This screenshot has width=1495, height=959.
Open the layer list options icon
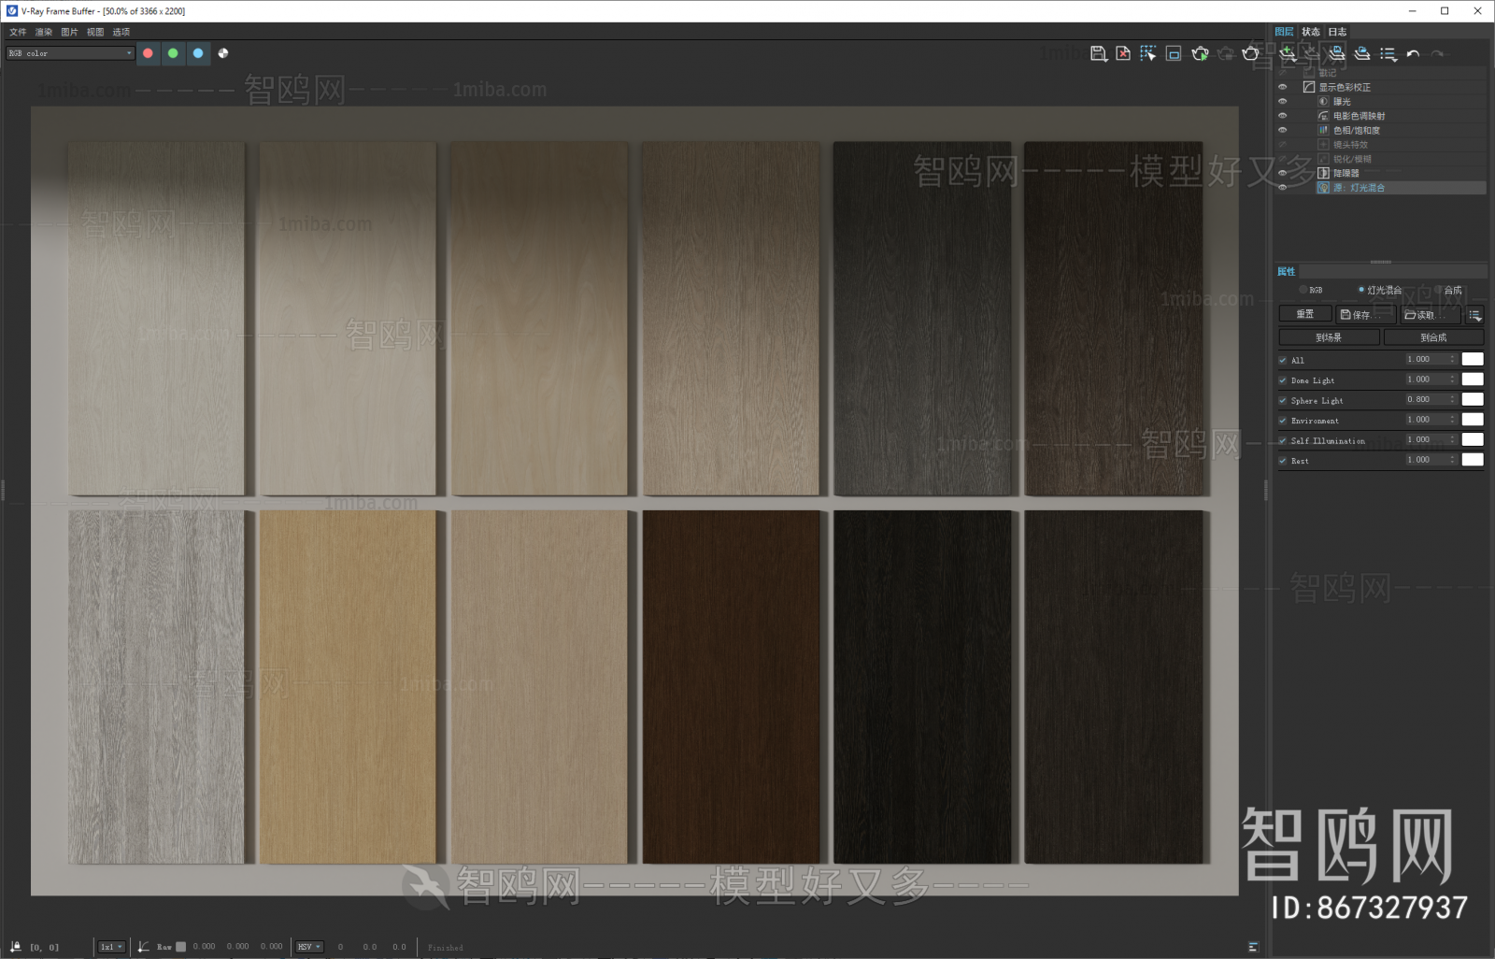point(1388,54)
